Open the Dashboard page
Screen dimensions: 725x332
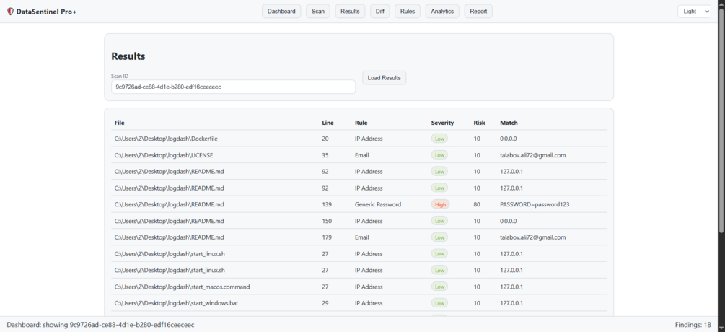tap(281, 12)
